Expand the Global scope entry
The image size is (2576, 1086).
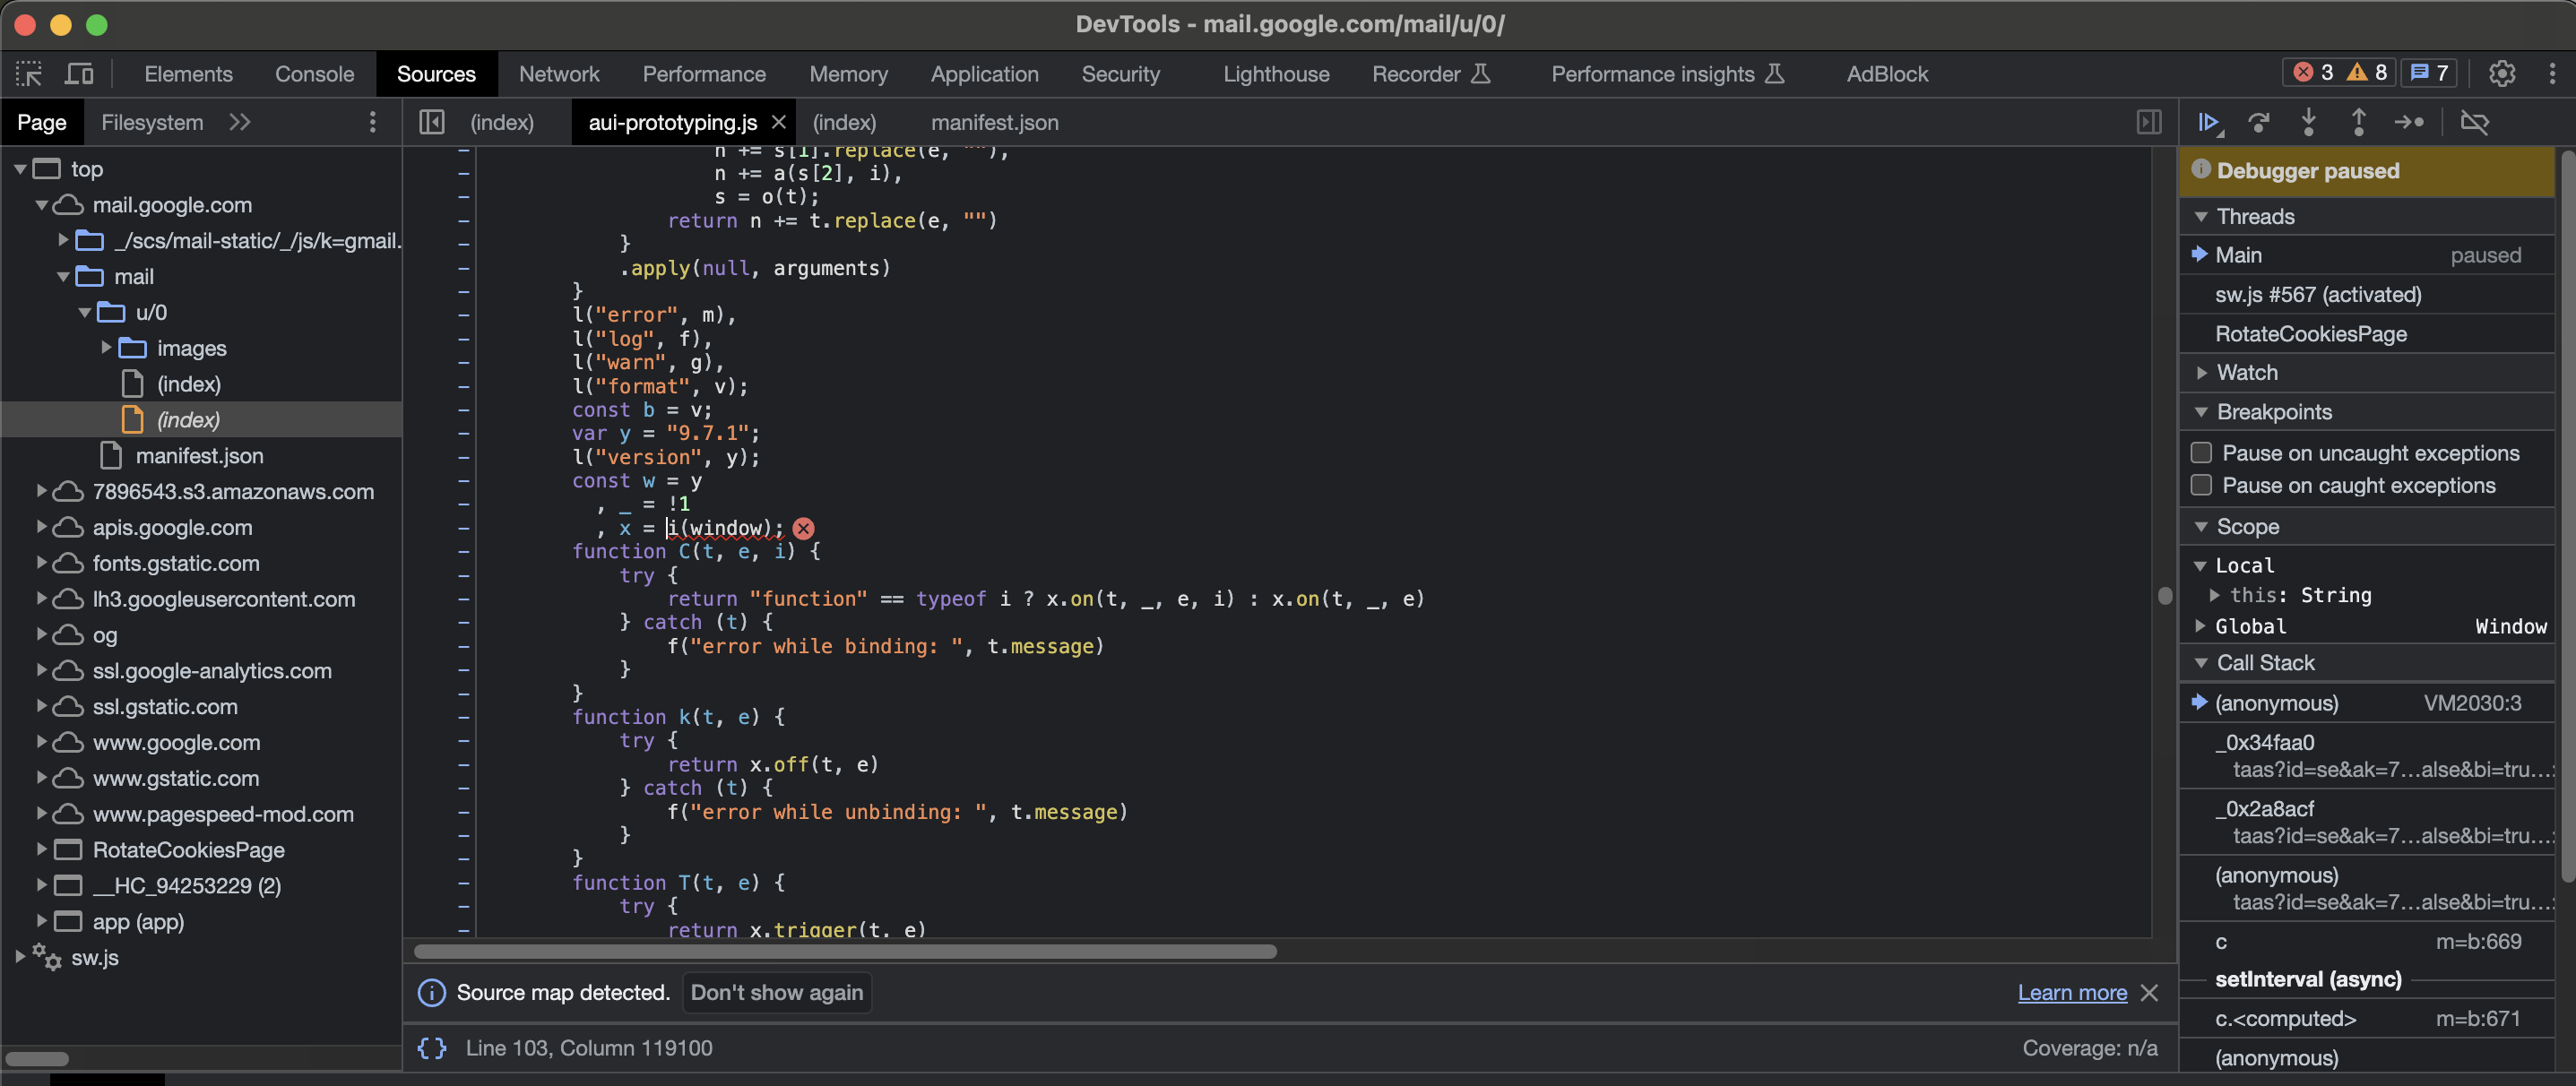click(2201, 626)
